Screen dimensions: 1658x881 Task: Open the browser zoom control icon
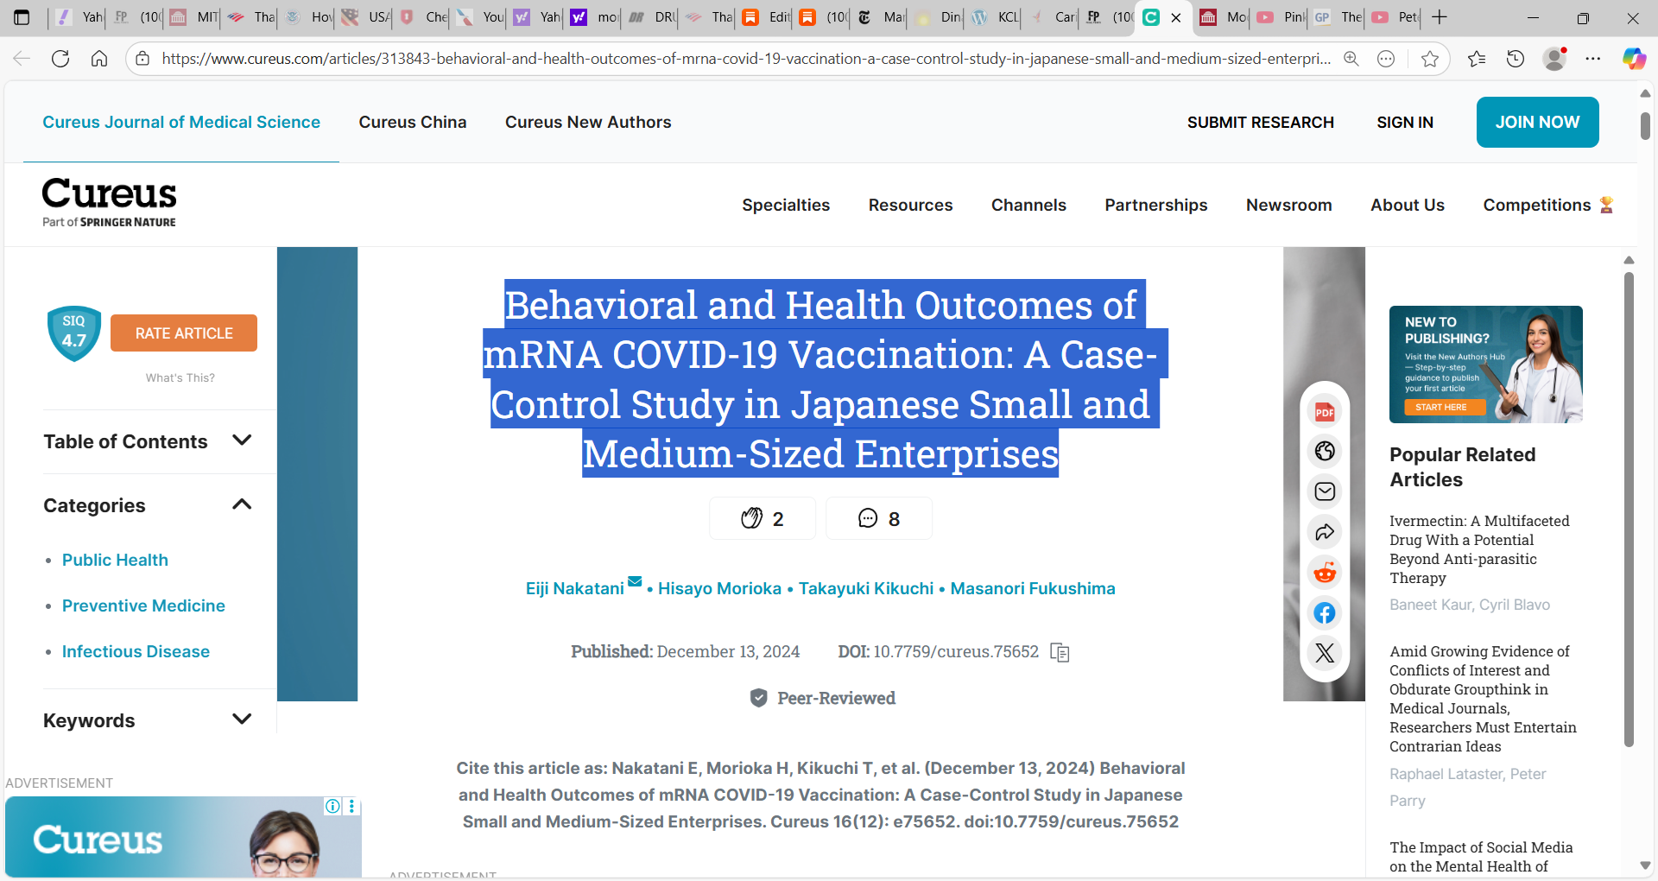coord(1351,59)
